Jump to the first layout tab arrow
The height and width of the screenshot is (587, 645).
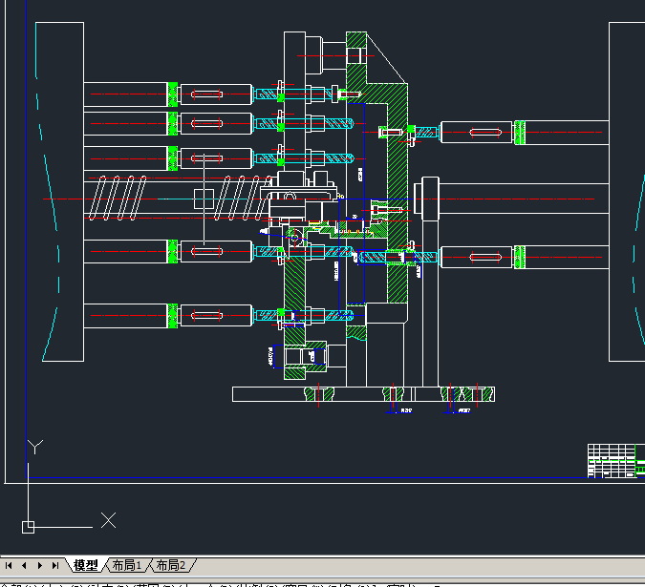point(9,566)
